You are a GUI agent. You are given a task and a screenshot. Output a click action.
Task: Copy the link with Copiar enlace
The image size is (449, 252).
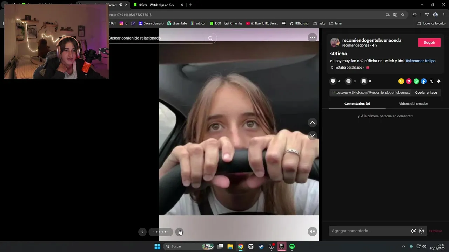(x=426, y=93)
